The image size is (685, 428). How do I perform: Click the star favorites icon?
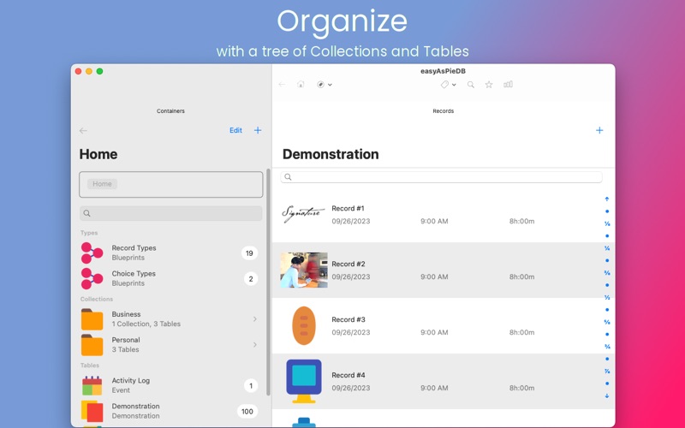click(x=489, y=85)
